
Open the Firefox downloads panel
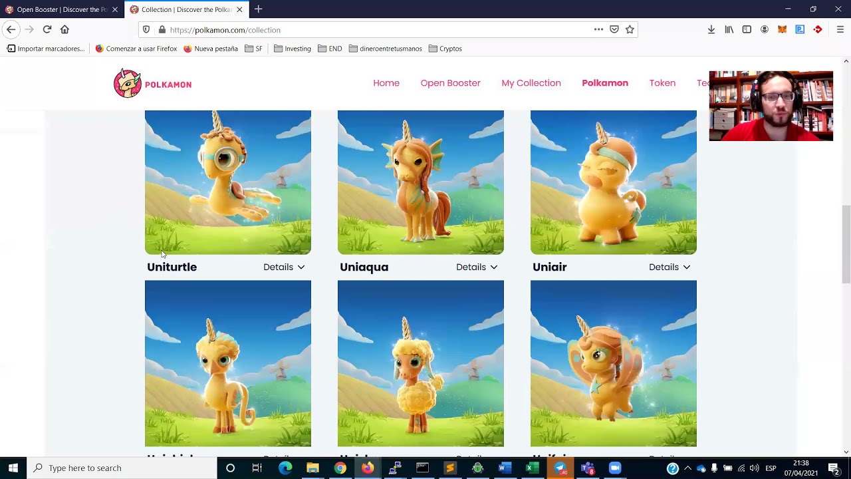(711, 29)
